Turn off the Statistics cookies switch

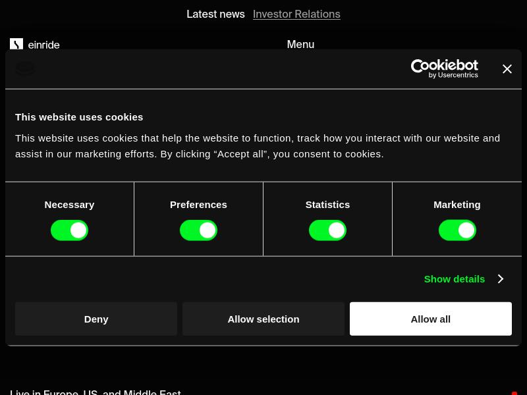click(327, 230)
